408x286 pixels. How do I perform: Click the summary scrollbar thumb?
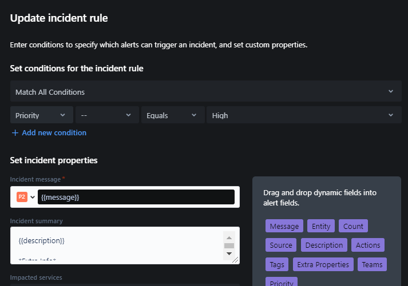point(229,245)
